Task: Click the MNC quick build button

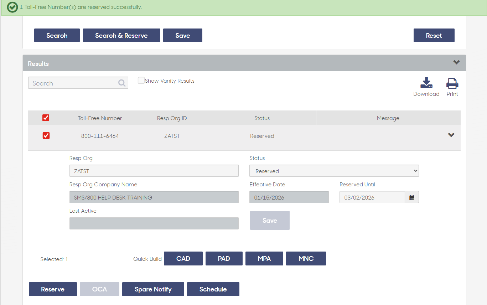Action: (x=306, y=259)
